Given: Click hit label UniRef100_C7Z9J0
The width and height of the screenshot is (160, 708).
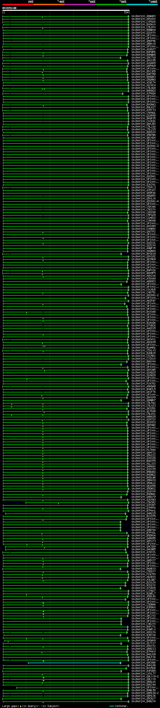Looking at the screenshot, I should pyautogui.click(x=143, y=359).
